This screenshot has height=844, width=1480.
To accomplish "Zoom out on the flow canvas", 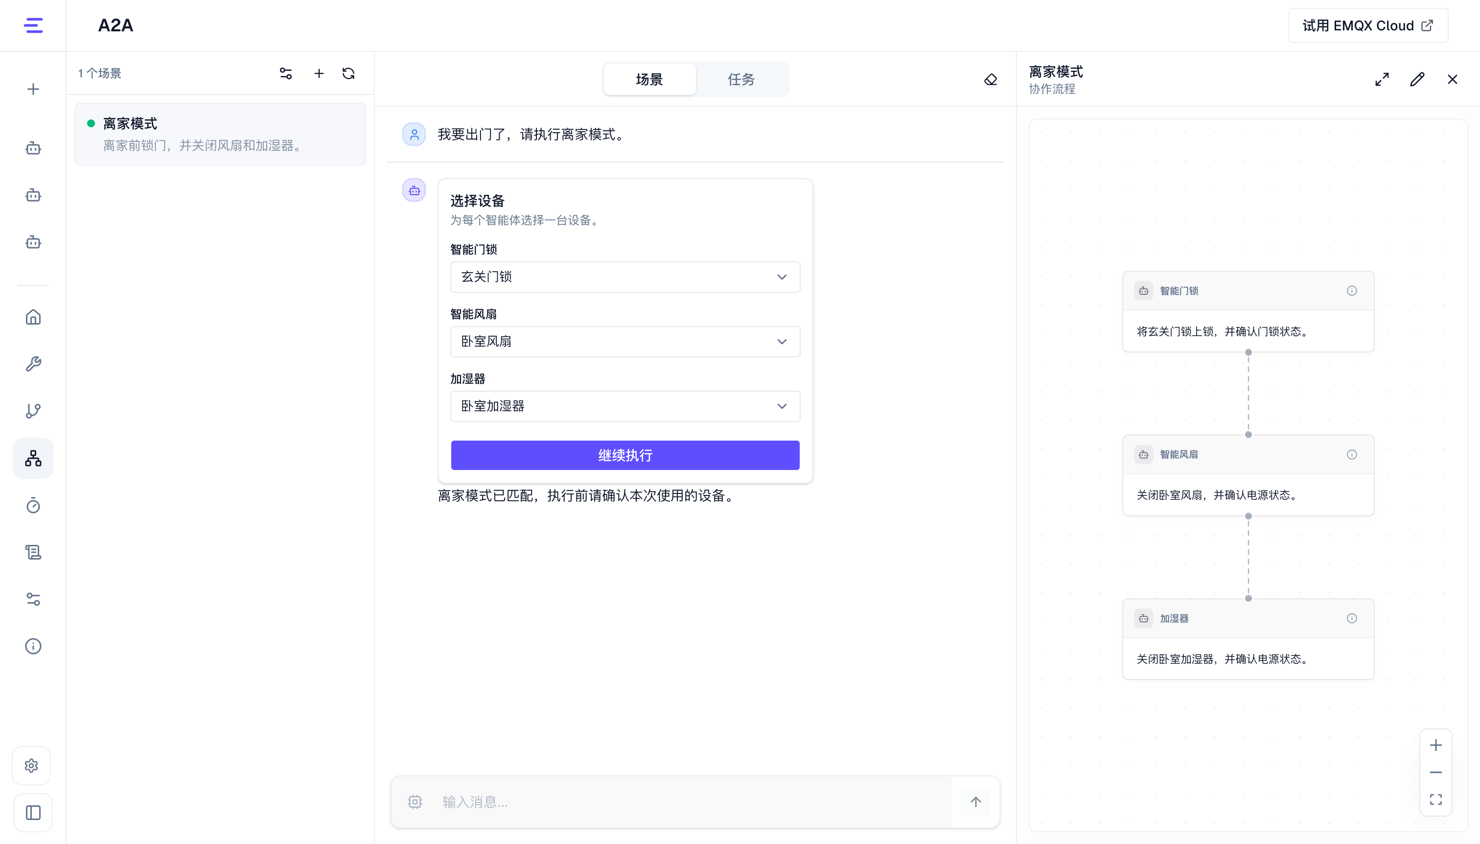I will click(1436, 773).
